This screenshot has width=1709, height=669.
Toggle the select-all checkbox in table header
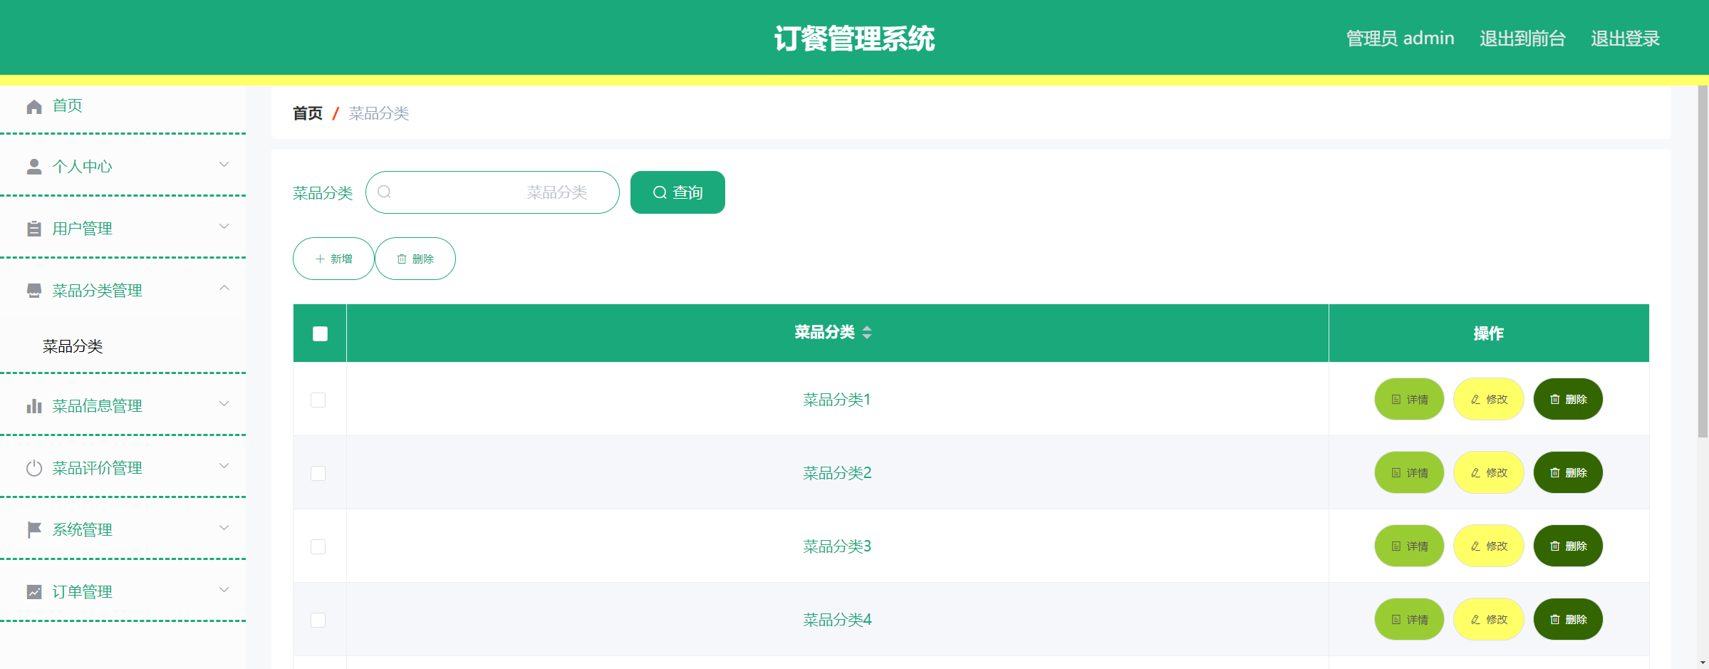pos(318,333)
